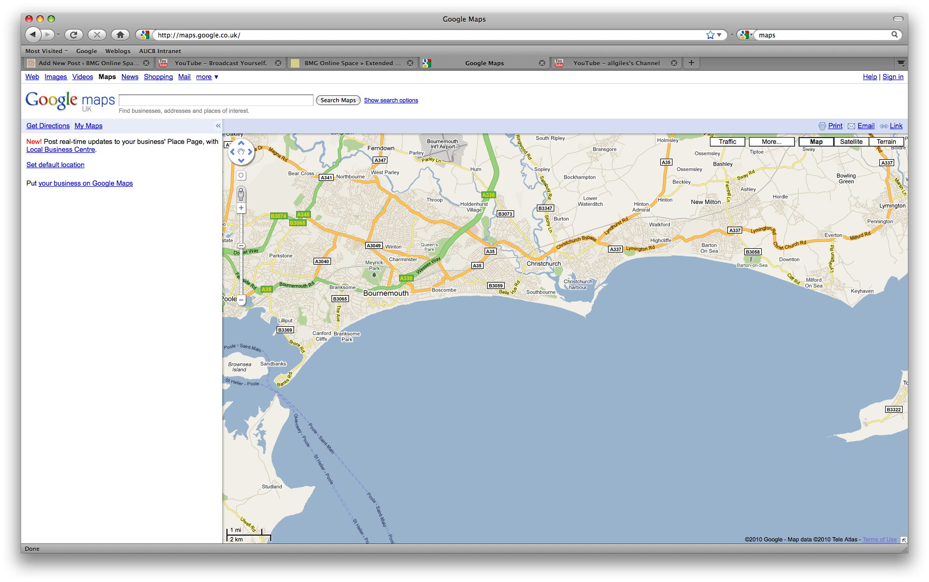
Task: Bookmark this page with the star icon
Action: pos(710,35)
